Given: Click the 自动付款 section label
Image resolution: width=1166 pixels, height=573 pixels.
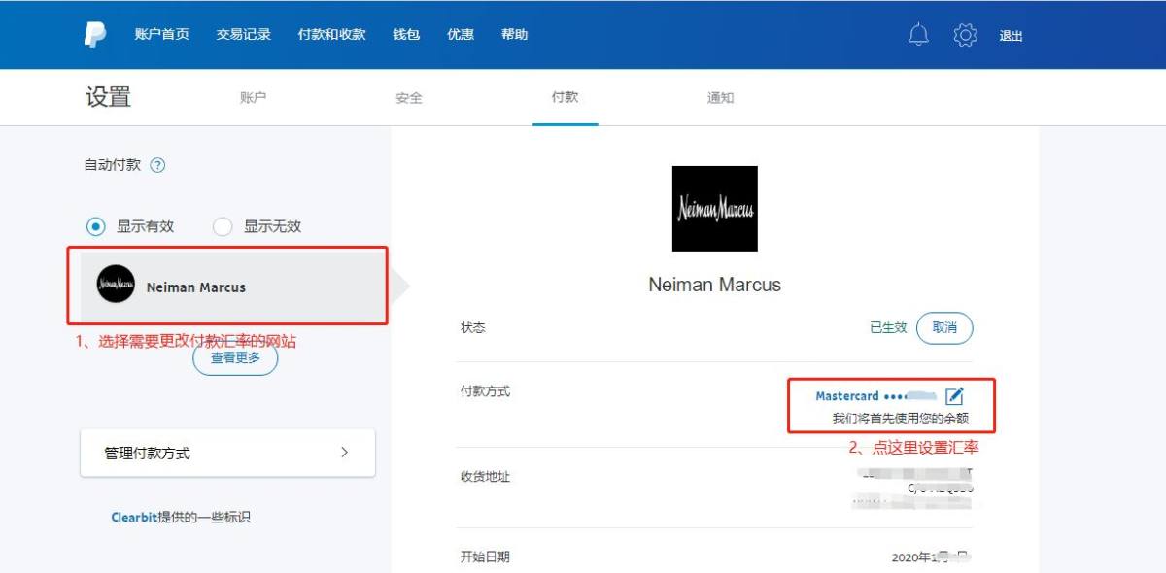Looking at the screenshot, I should point(113,165).
